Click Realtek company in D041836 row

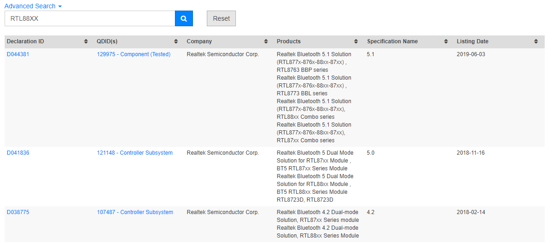pyautogui.click(x=223, y=152)
